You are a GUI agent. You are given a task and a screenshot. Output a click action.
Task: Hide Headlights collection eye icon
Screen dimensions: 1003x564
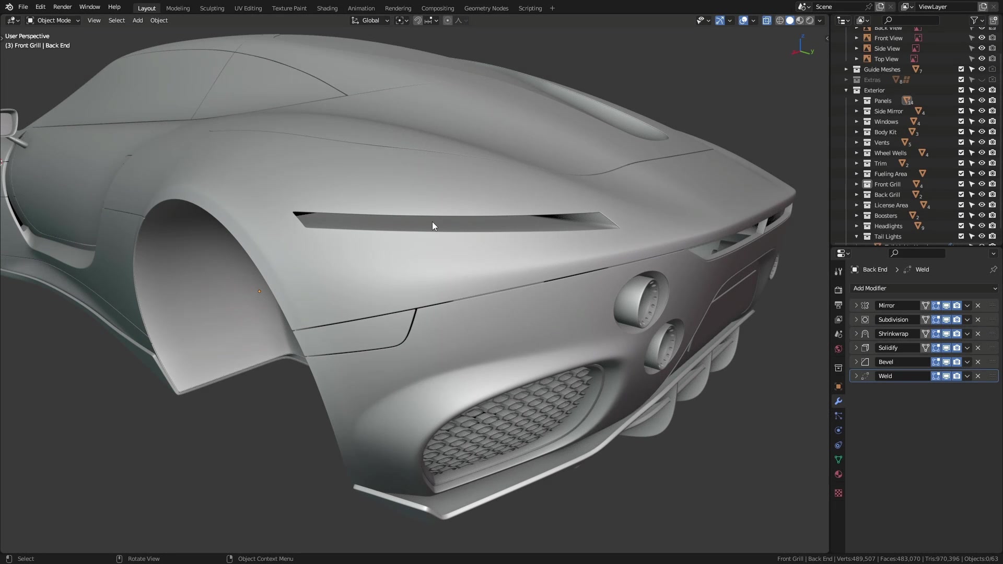coord(982,226)
